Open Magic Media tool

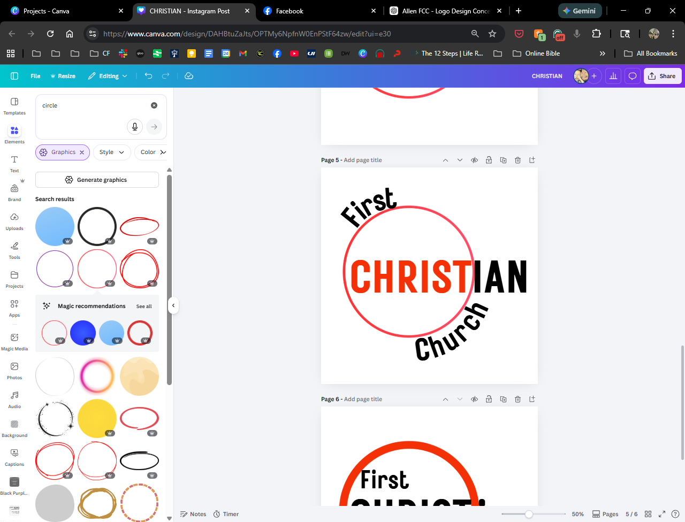coord(14,341)
